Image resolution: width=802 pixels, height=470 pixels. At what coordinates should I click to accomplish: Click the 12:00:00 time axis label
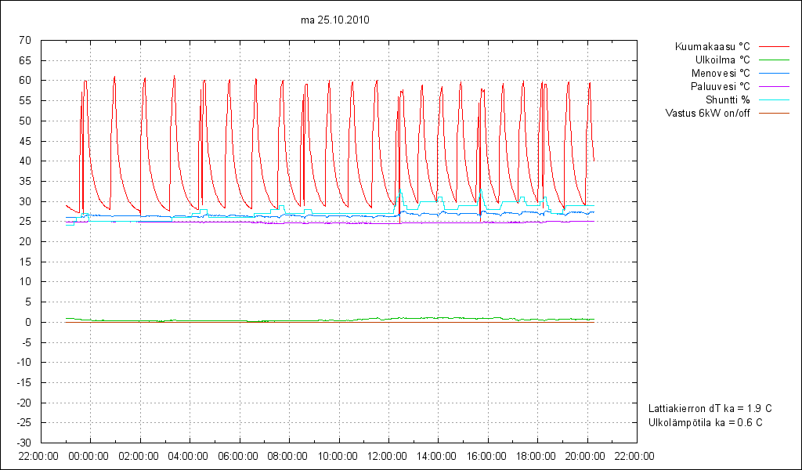(387, 455)
